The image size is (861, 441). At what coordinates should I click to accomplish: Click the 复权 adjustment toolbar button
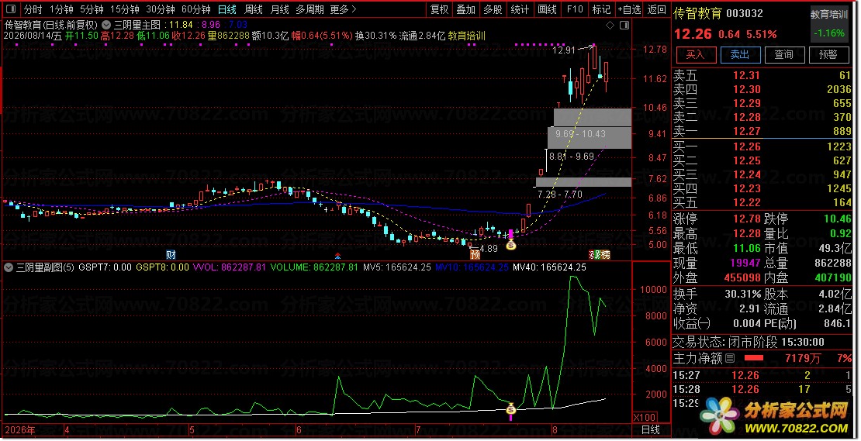coord(439,9)
